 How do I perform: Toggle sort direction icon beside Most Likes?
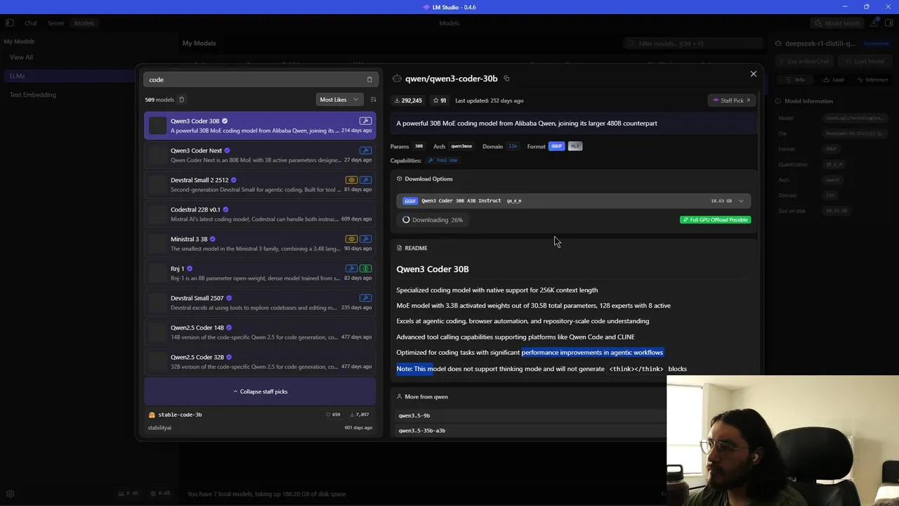pos(373,100)
